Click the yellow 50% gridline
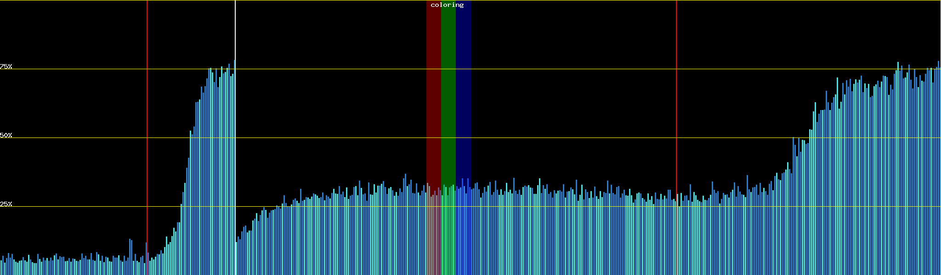 pyautogui.click(x=551, y=138)
